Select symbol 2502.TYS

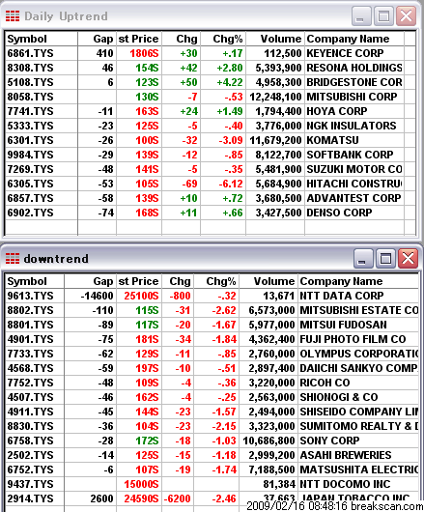point(30,455)
